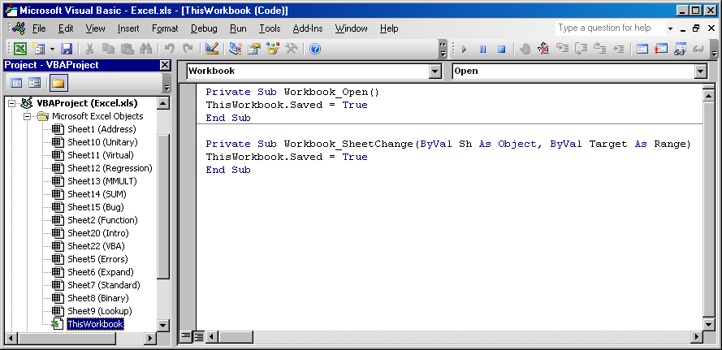Screen dimensions: 722x350
Task: Switch to Full Module View button
Action: coord(198,337)
